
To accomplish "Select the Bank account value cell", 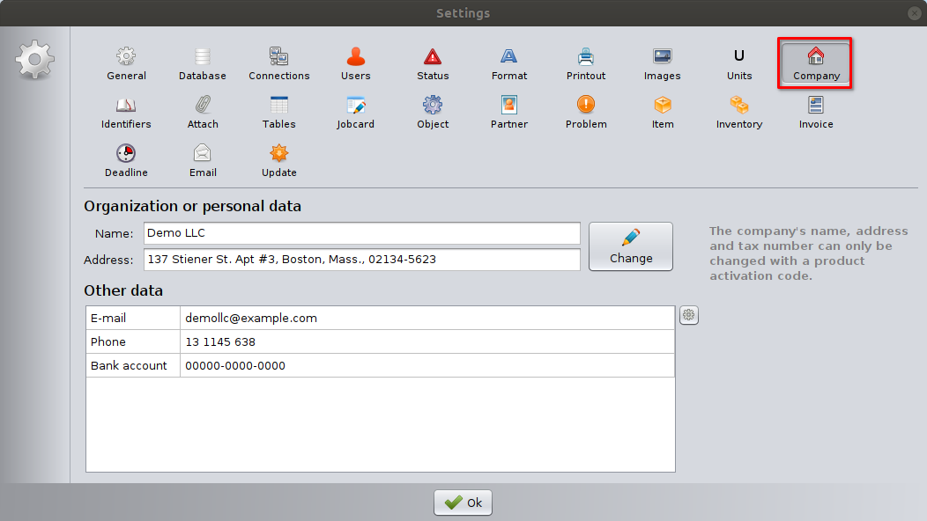I will click(426, 365).
